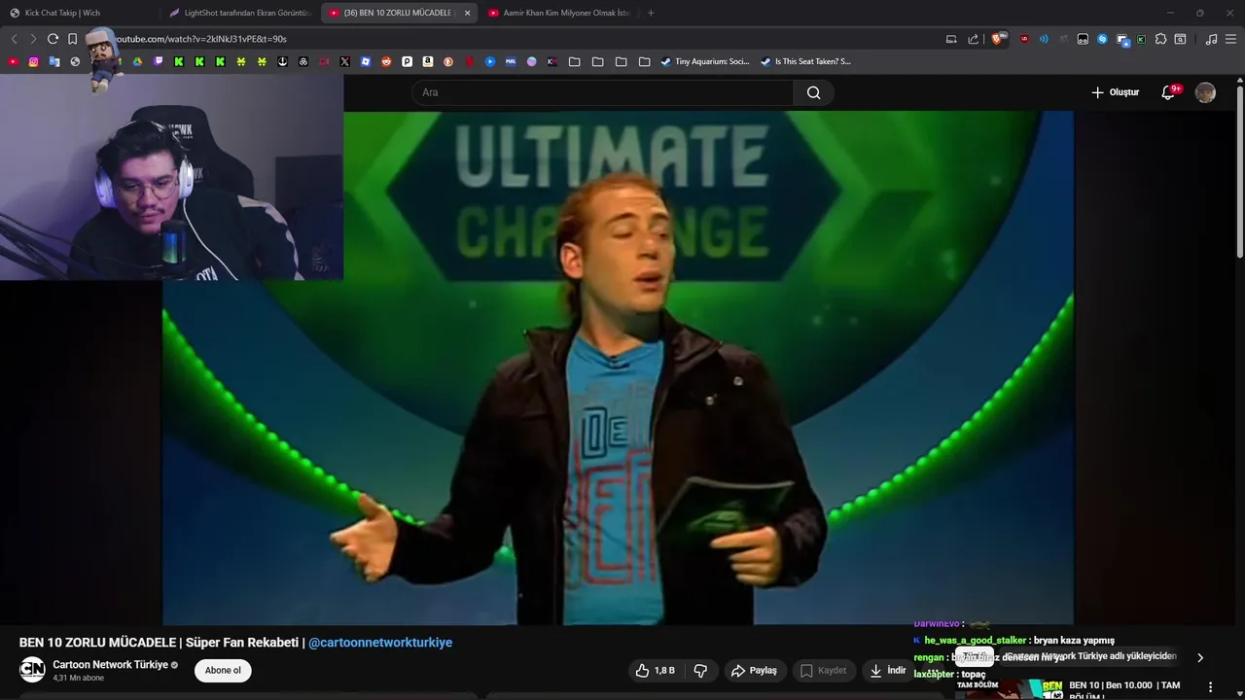
Task: Open the Twitch bookmark icon
Action: [x=159, y=61]
